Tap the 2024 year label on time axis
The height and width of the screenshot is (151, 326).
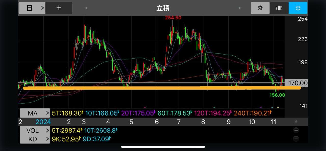(x=43, y=122)
